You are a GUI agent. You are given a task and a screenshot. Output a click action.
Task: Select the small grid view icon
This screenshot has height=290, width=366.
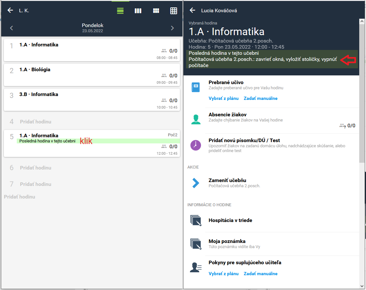click(156, 11)
